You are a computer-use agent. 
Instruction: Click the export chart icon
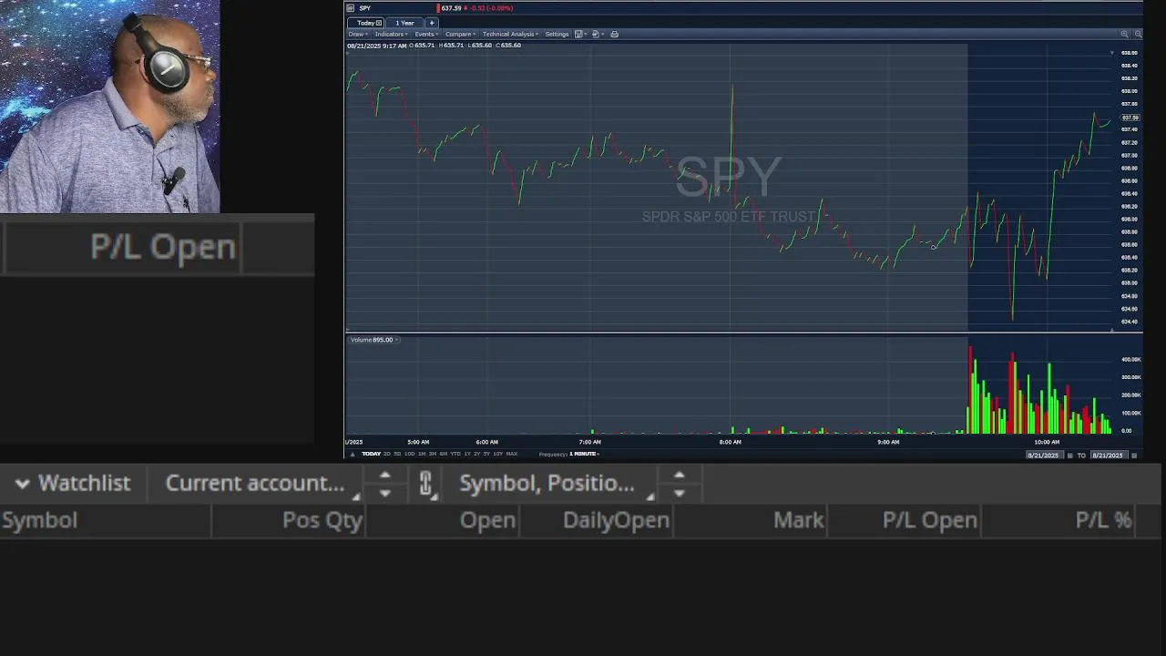click(596, 34)
